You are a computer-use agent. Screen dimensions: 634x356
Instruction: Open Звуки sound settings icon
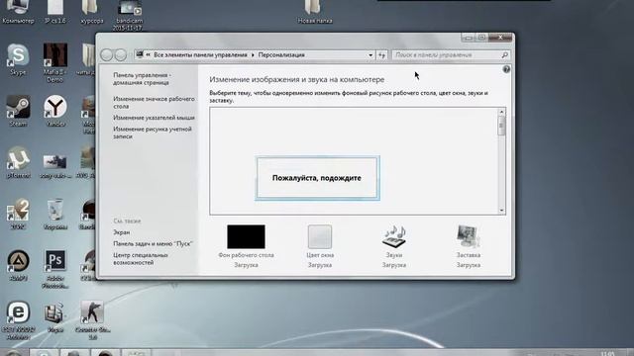(x=393, y=237)
